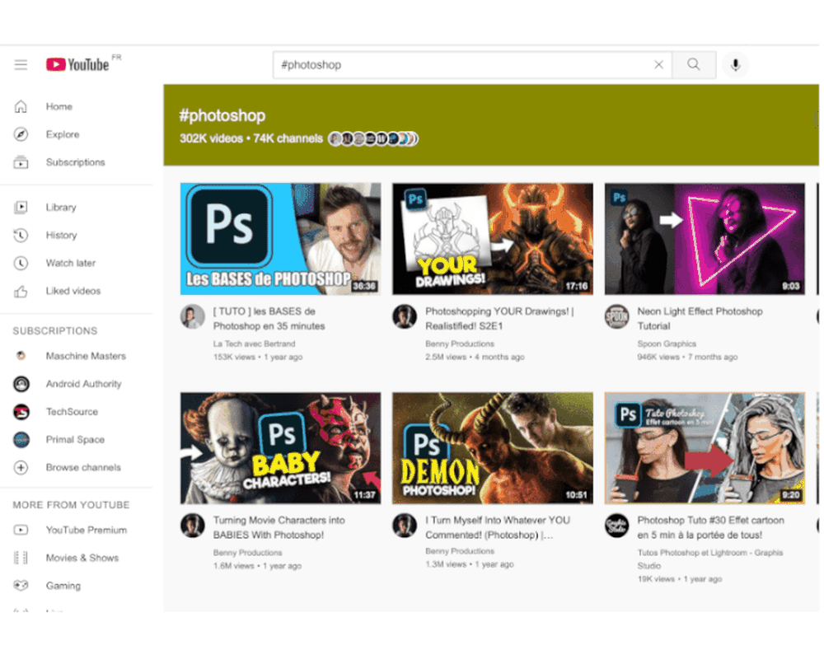Click the Watch later clock icon
Viewport: 824px width, 650px height.
pyautogui.click(x=21, y=264)
